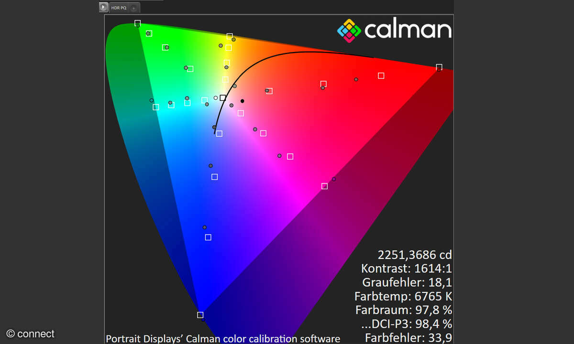Click the Portrait Displays' Calman caption text
The width and height of the screenshot is (574, 344).
(x=223, y=339)
